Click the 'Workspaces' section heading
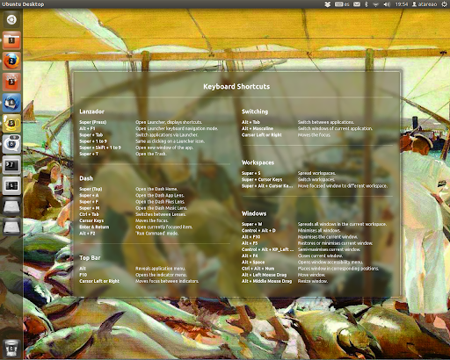The image size is (450, 360). (258, 162)
